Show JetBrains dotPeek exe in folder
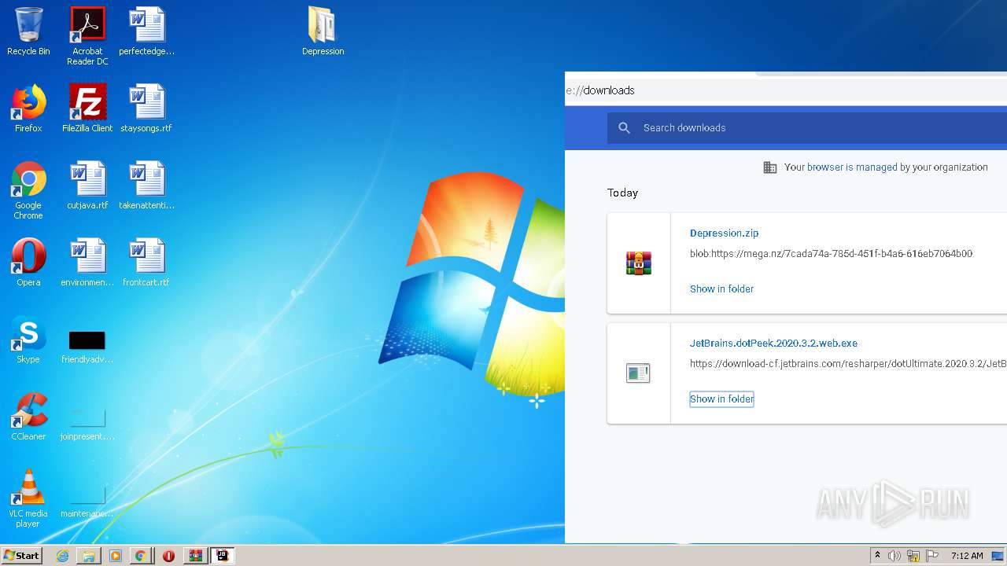Viewport: 1007px width, 566px height. click(721, 399)
